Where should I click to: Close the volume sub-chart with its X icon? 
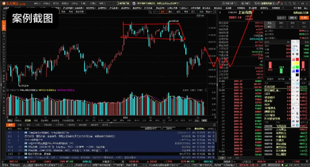point(206,90)
